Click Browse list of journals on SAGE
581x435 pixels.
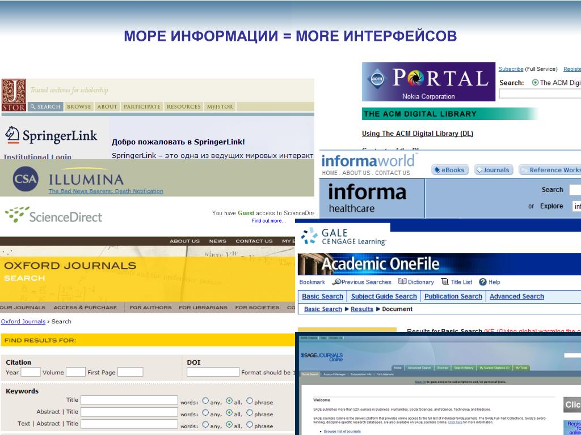(342, 431)
